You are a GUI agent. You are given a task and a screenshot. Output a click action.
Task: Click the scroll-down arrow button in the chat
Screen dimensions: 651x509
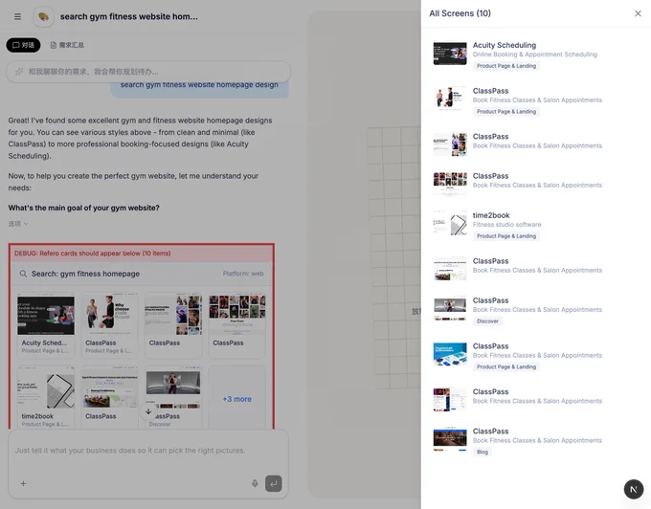(148, 411)
